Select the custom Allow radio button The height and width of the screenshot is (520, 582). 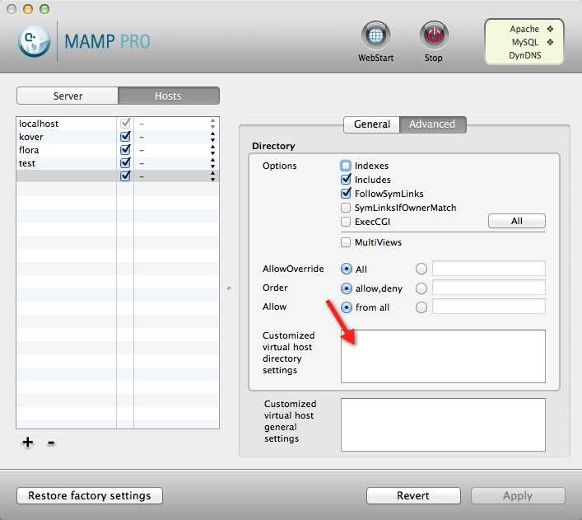(421, 307)
